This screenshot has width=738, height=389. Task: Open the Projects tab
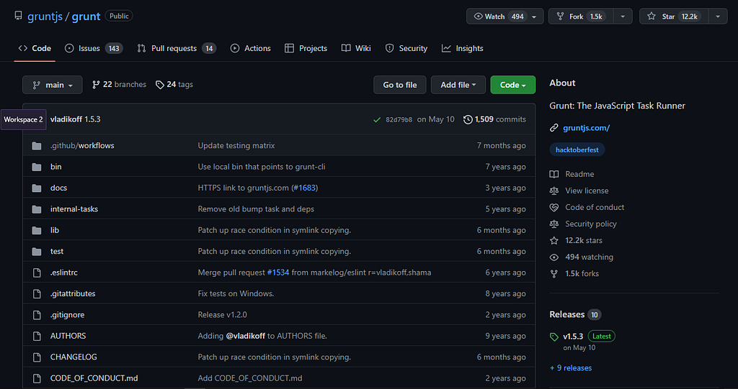[306, 48]
